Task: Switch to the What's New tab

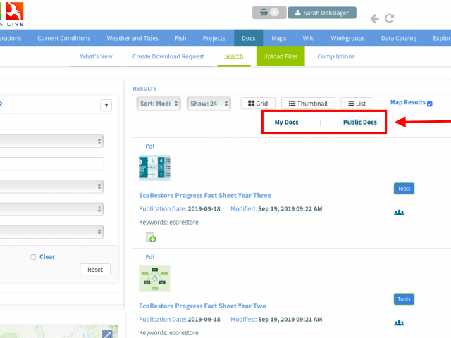Action: [x=97, y=56]
